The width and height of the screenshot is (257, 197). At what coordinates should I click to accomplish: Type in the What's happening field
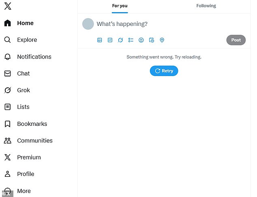click(162, 24)
